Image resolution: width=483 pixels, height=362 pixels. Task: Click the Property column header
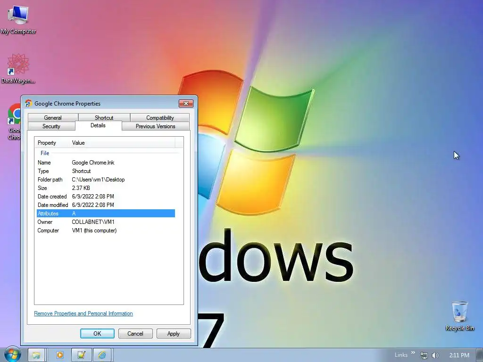pyautogui.click(x=52, y=142)
